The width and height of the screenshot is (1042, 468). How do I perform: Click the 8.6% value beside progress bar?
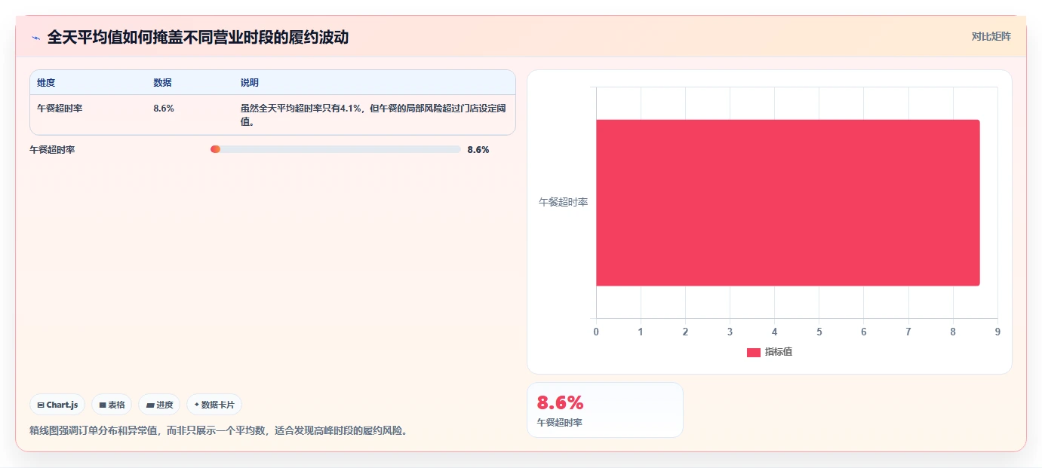tap(478, 149)
